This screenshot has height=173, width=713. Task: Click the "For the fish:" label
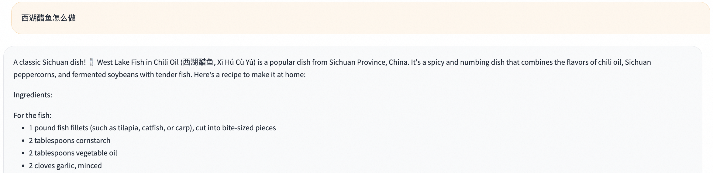click(33, 116)
